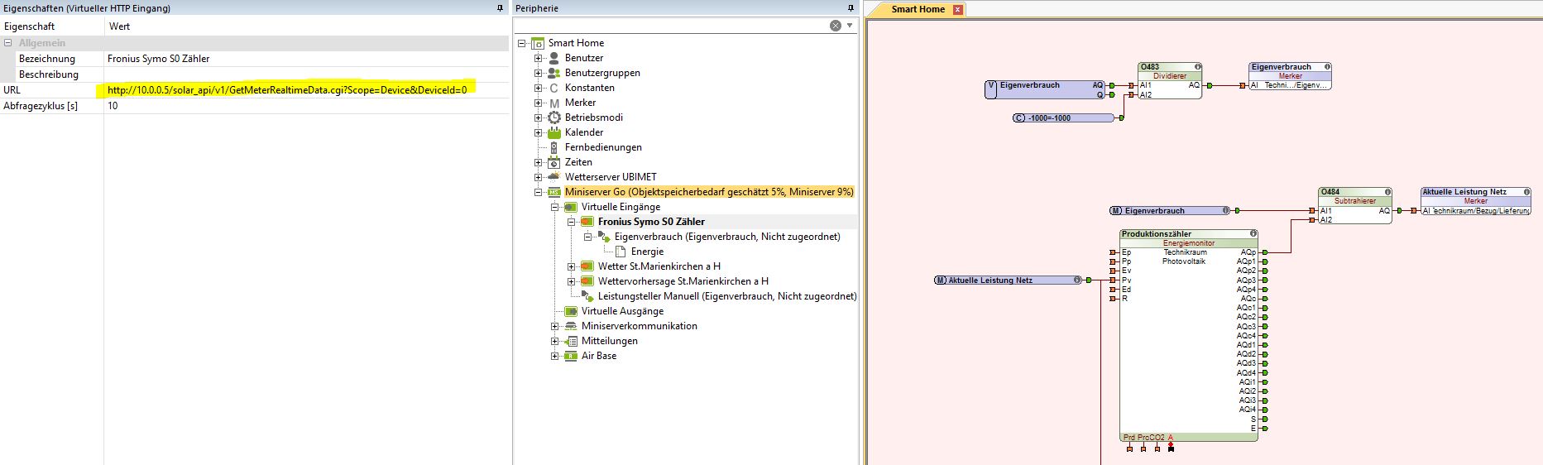Click the Betriebsmodi clock-gear icon
This screenshot has height=465, width=1543.
554,117
